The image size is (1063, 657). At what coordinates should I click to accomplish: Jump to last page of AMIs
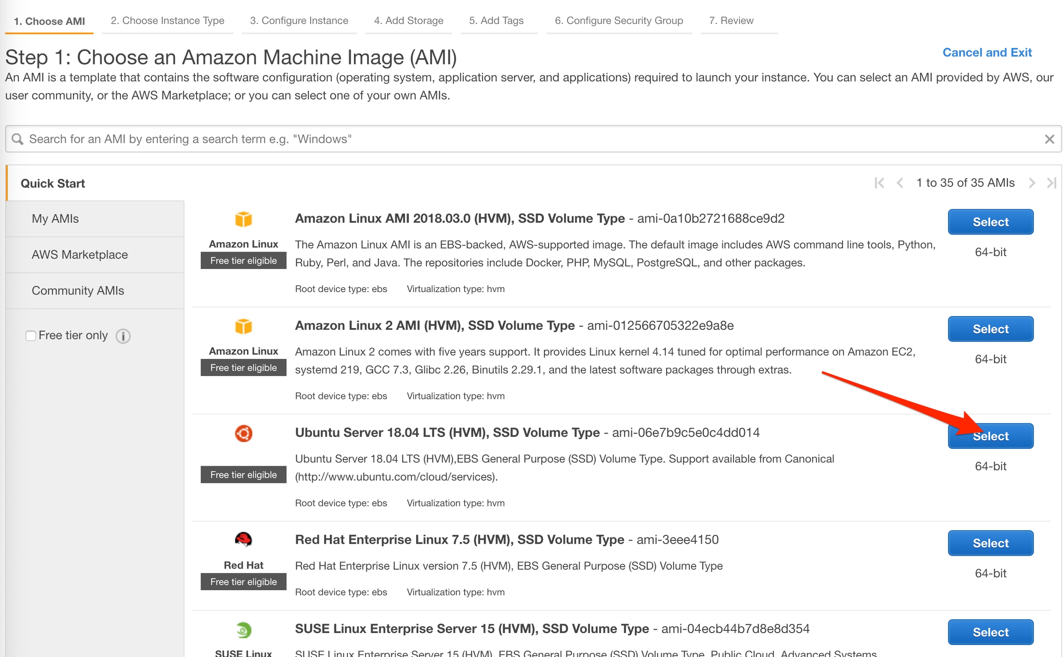click(x=1051, y=183)
